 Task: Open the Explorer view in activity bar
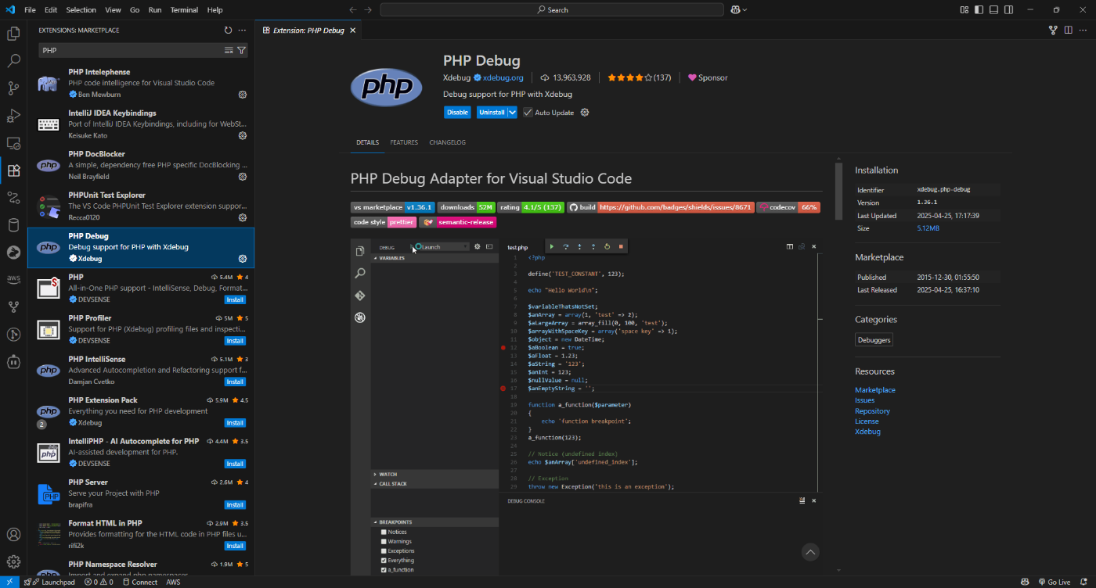coord(13,34)
